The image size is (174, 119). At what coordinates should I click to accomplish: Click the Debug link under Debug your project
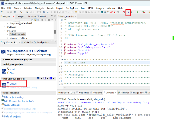(13, 83)
